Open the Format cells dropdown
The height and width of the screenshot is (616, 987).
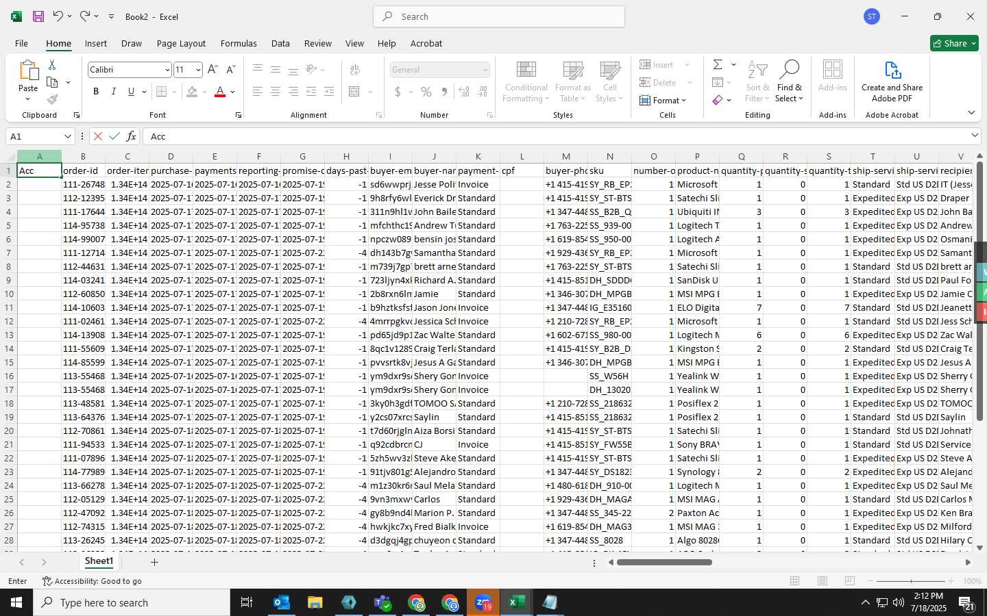click(x=662, y=101)
